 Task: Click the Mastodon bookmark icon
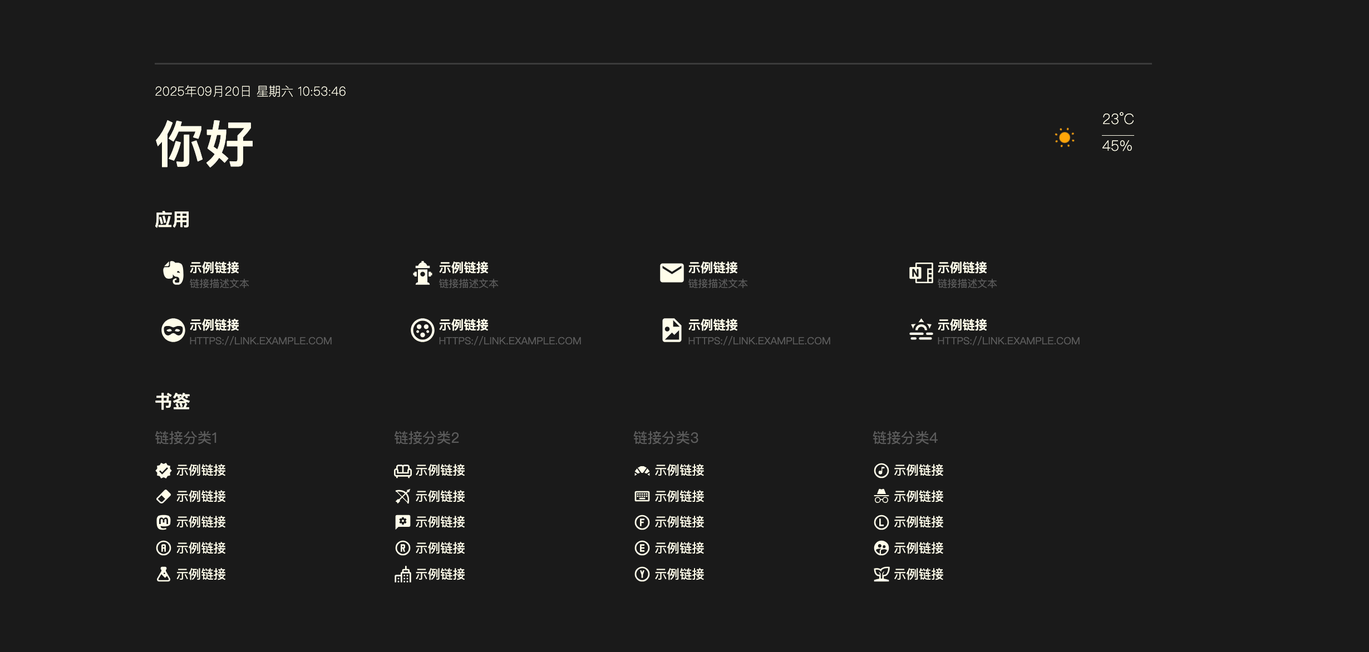163,522
